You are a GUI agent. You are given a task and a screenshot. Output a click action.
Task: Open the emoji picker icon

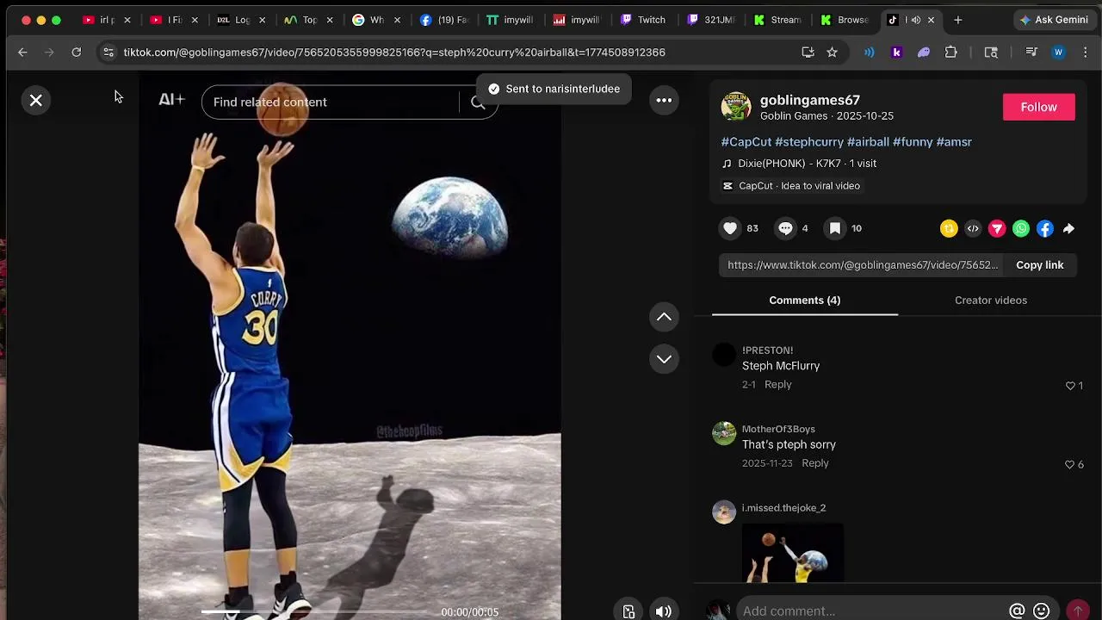pos(1042,611)
